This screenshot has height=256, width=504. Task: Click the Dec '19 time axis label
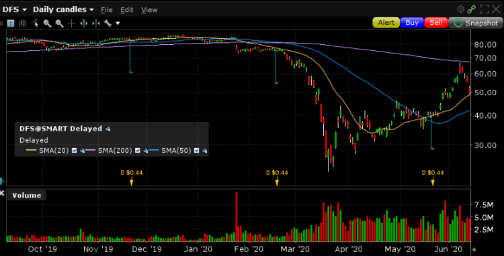click(x=146, y=249)
